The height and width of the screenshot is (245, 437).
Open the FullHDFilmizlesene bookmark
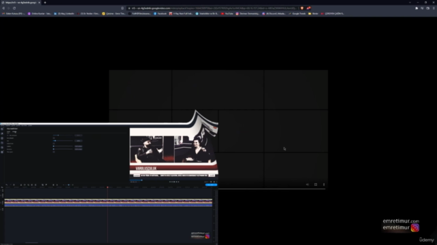(x=139, y=14)
